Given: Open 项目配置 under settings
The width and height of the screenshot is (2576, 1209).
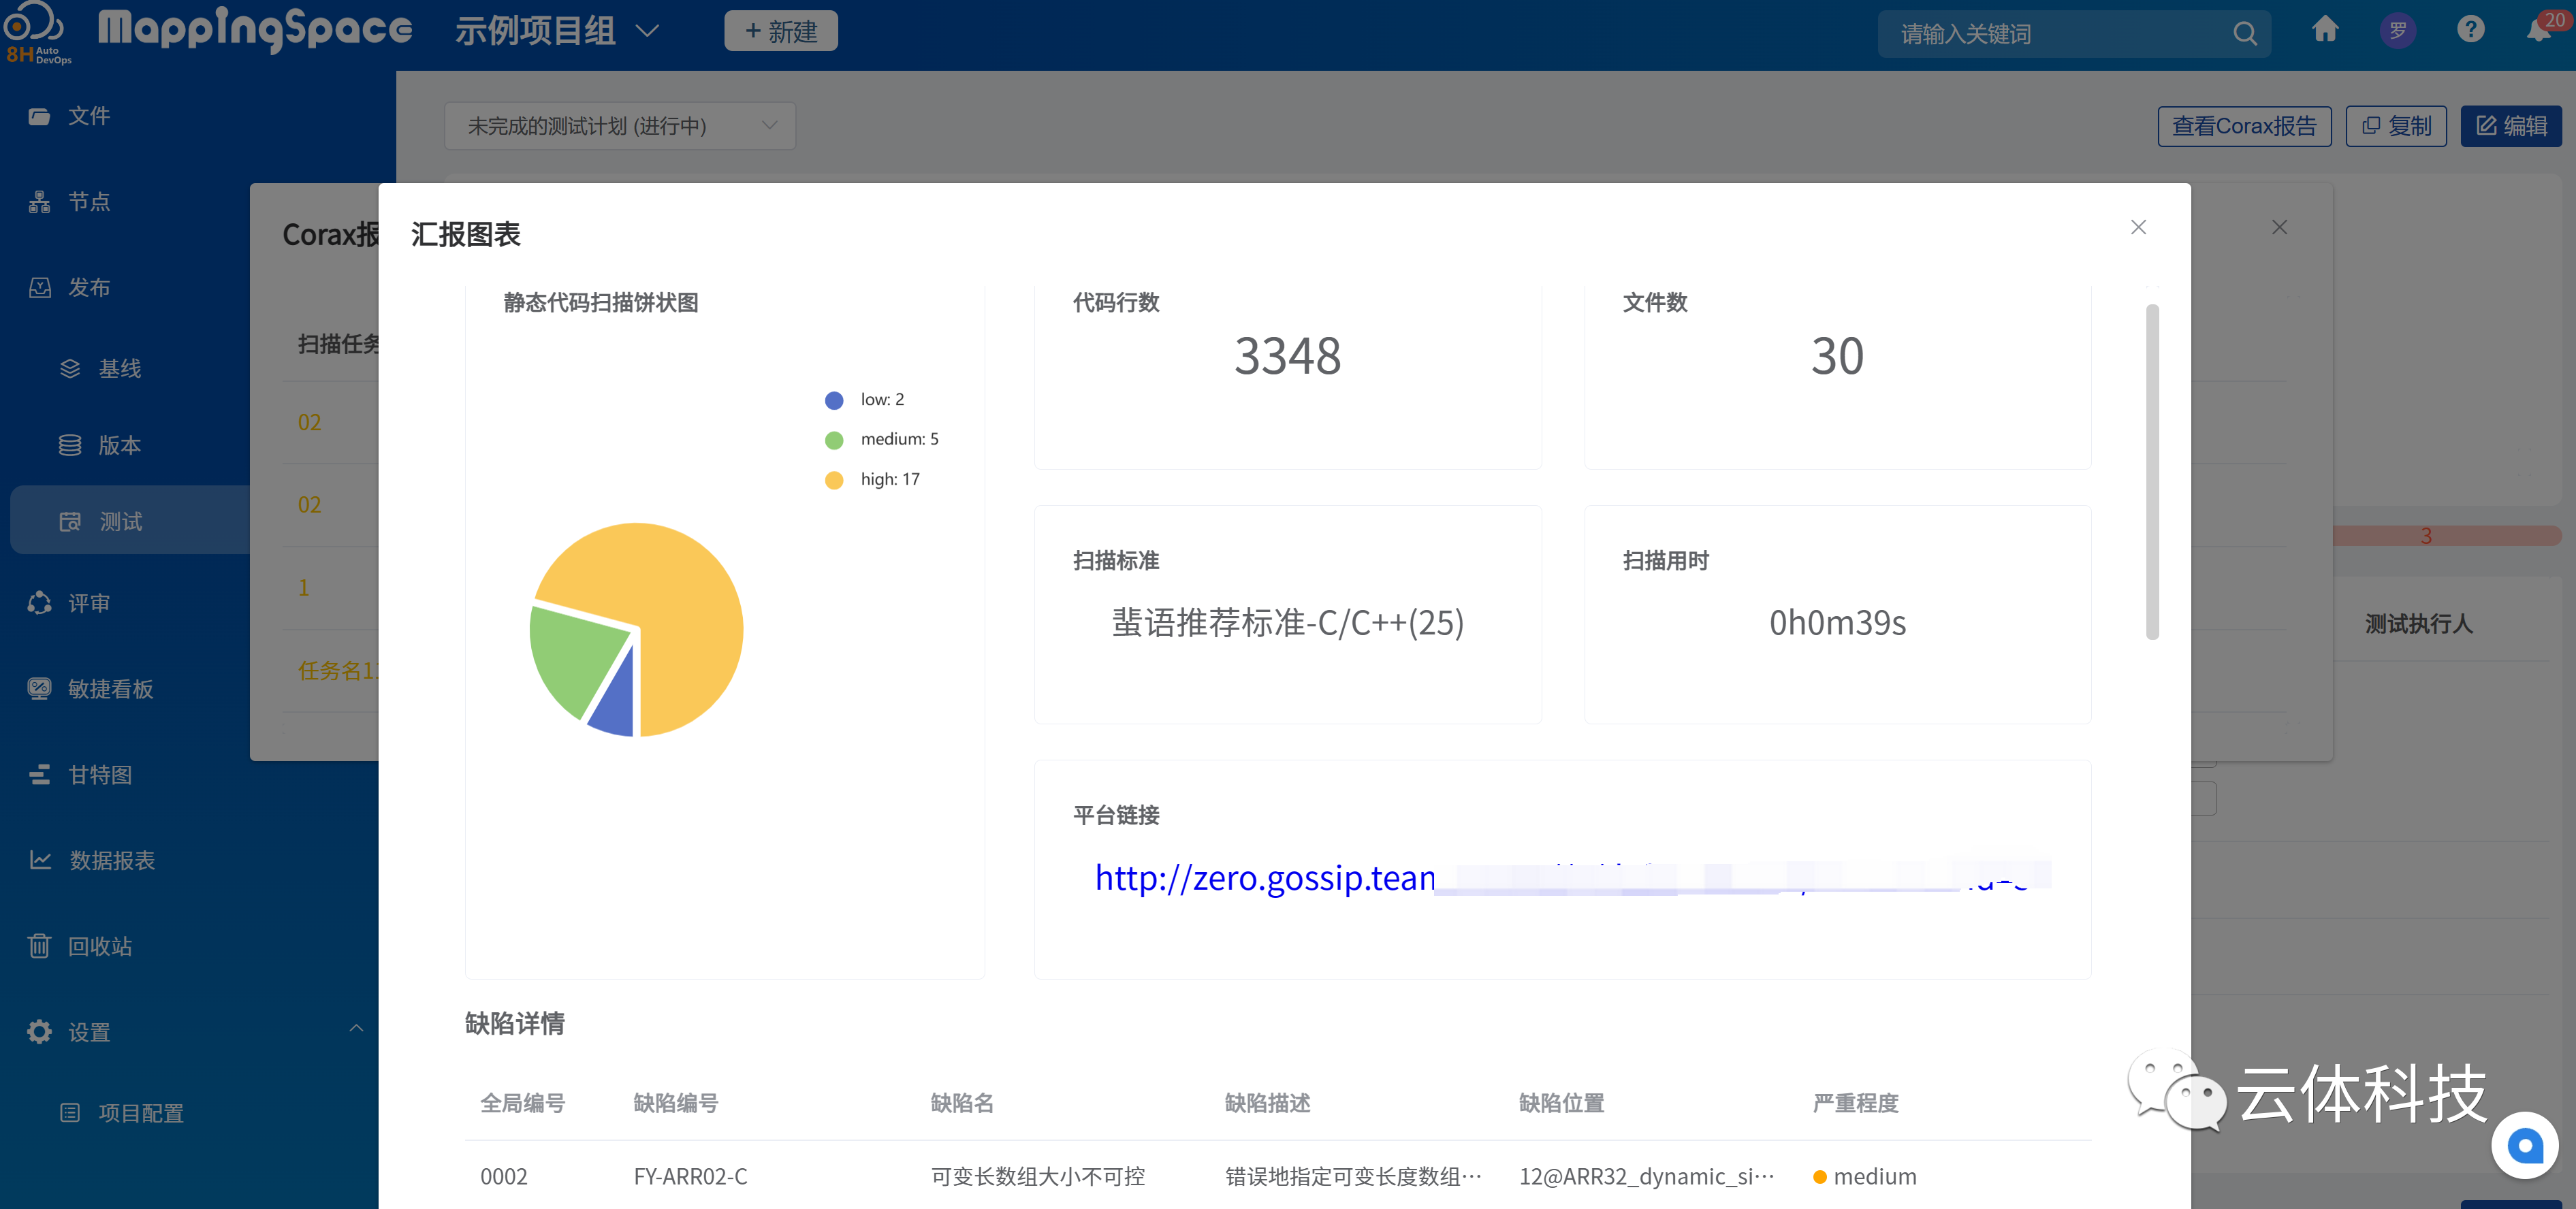Looking at the screenshot, I should pos(140,1114).
